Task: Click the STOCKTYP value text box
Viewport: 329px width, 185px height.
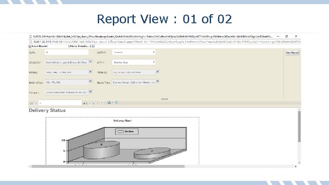Action: tap(67, 62)
